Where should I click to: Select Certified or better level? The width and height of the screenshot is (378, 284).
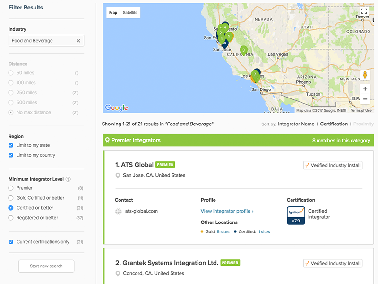pos(10,208)
